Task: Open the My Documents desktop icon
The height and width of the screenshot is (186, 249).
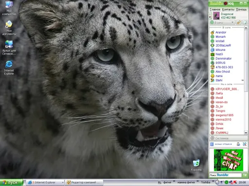Action: 9,28
